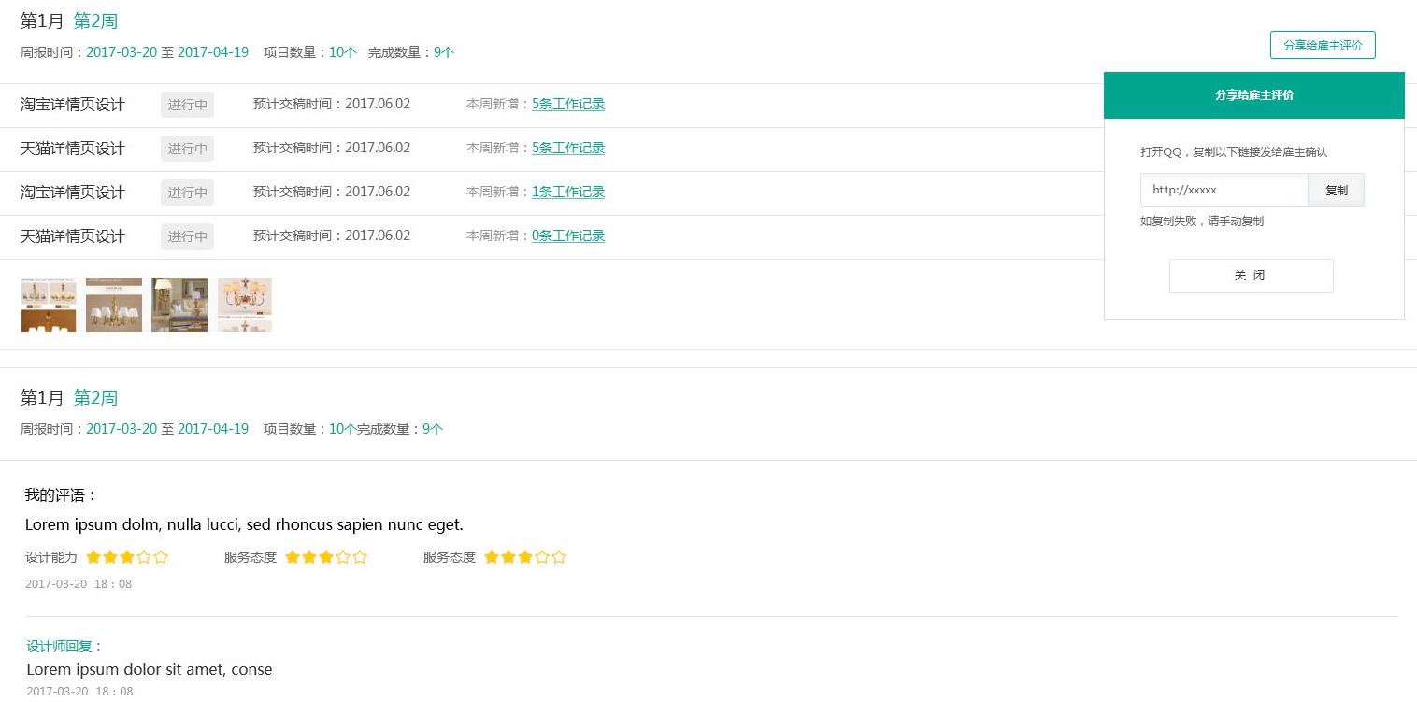Open thumbnail of chandelier on light pink background
The width and height of the screenshot is (1417, 702).
pos(245,305)
